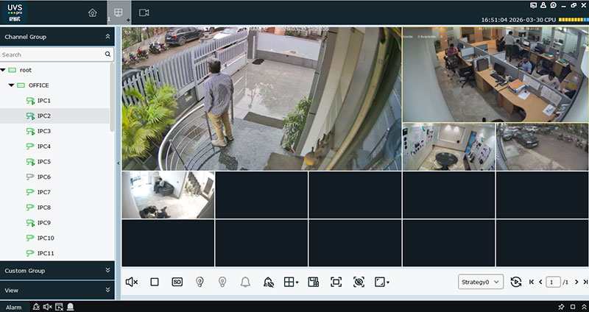Click the alarm lamp status icon
This screenshot has width=589, height=312.
70,307
